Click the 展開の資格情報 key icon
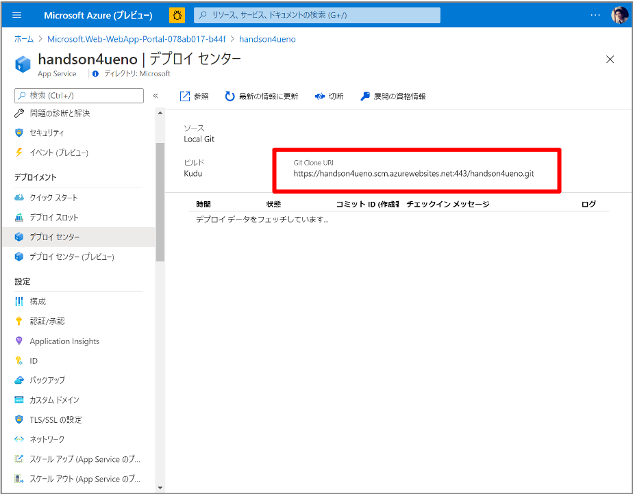The image size is (633, 494). tap(365, 96)
